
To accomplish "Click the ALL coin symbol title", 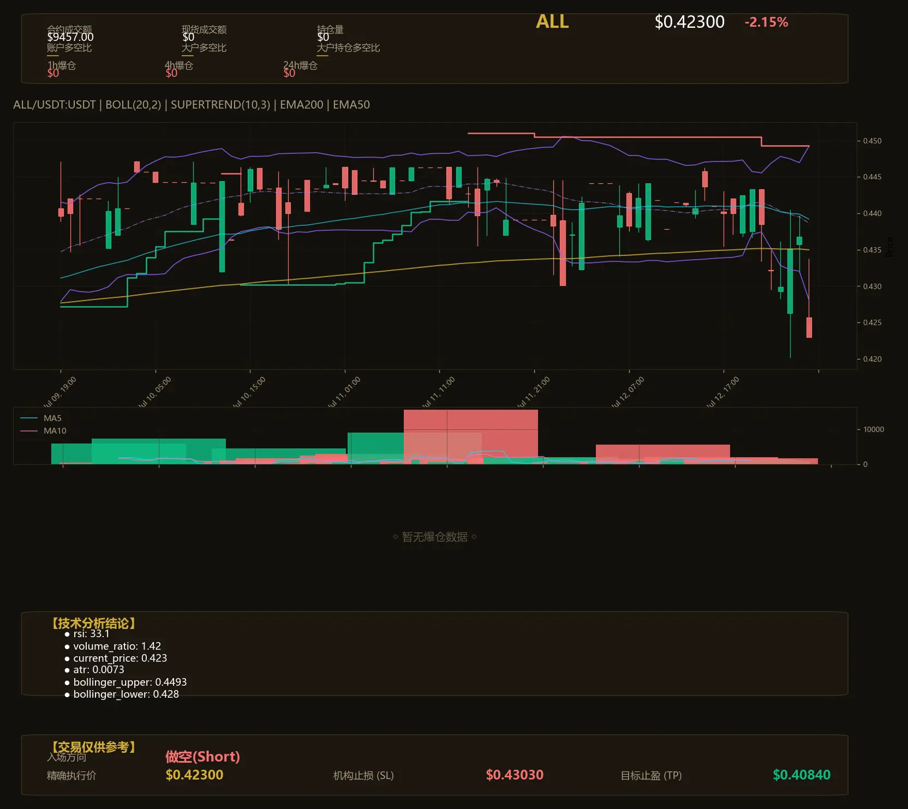I will click(x=552, y=22).
